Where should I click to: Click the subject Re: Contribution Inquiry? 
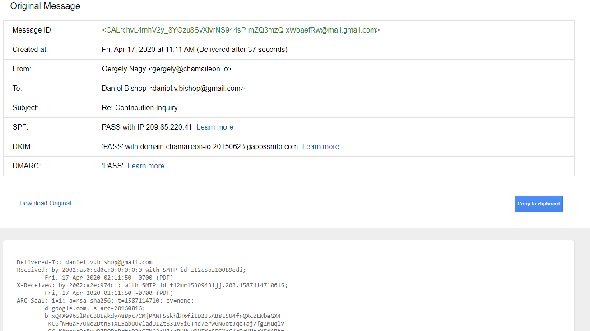point(140,107)
